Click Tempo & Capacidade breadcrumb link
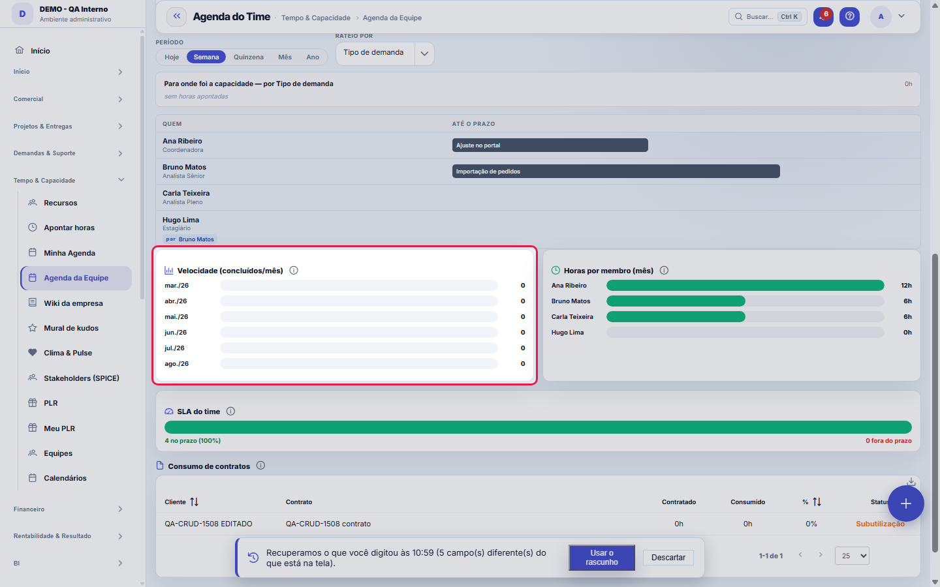 [316, 18]
